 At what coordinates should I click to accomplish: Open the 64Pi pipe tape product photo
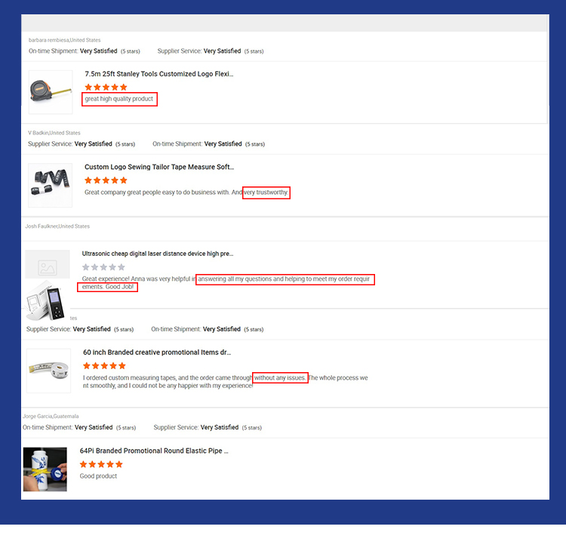[45, 469]
